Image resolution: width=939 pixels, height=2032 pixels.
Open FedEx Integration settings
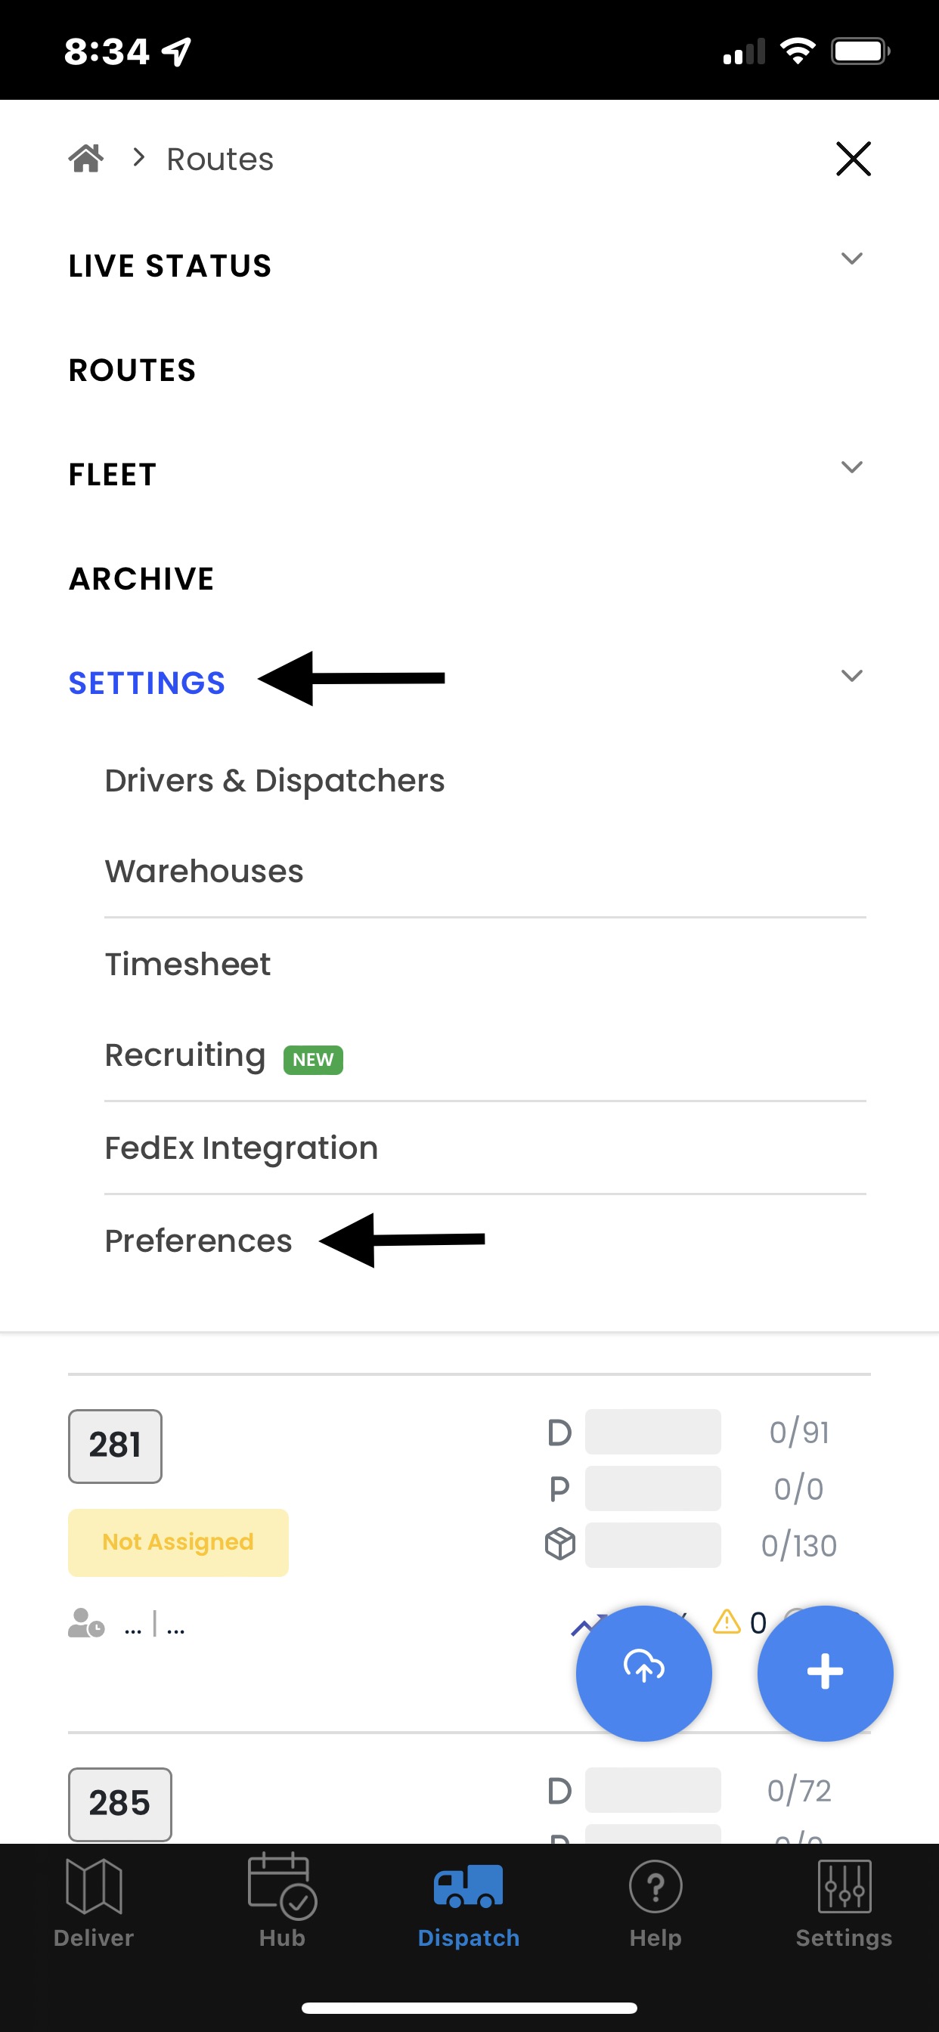click(241, 1148)
